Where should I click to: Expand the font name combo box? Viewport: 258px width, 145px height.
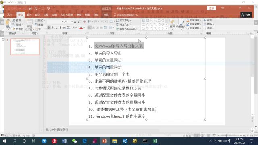tap(62, 22)
